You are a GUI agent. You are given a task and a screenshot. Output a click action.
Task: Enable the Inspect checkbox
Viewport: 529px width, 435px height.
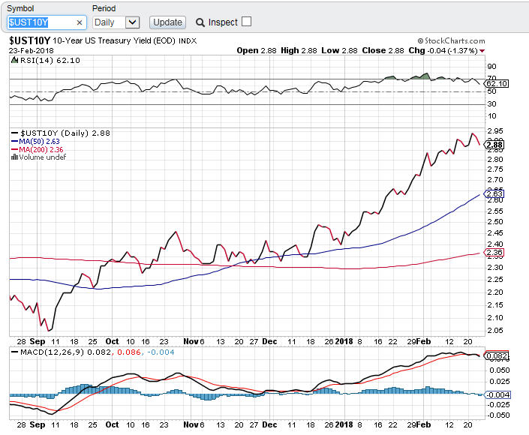[246, 22]
